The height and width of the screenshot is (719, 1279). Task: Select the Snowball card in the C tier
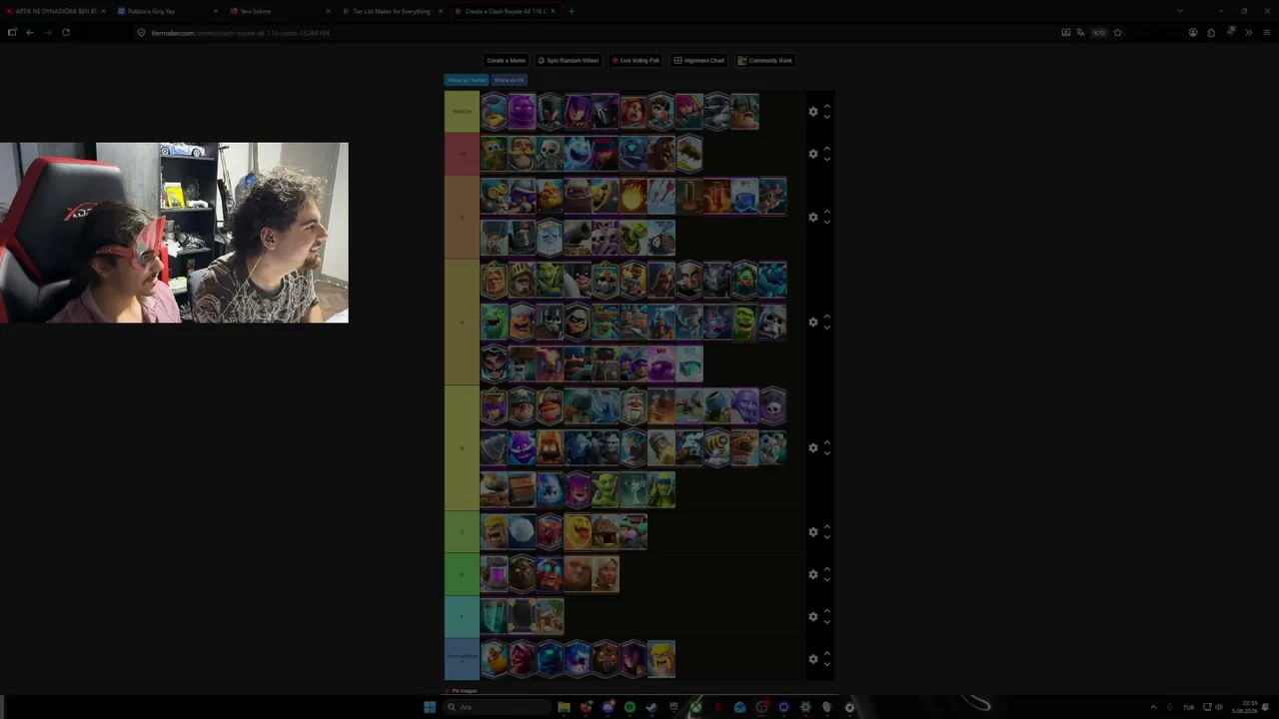click(x=522, y=532)
